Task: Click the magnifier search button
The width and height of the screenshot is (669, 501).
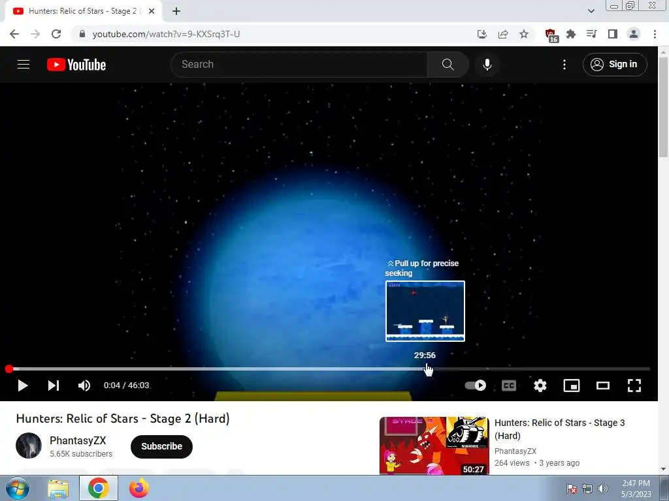Action: [x=448, y=65]
